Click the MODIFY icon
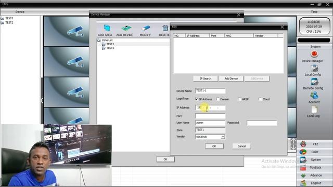Screen dimensions: 333x187 (146, 28)
